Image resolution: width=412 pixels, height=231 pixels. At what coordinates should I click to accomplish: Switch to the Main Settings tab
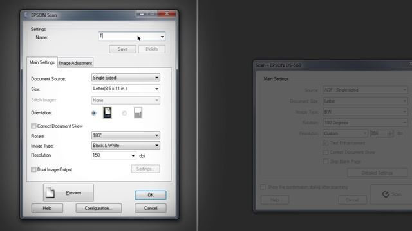42,62
